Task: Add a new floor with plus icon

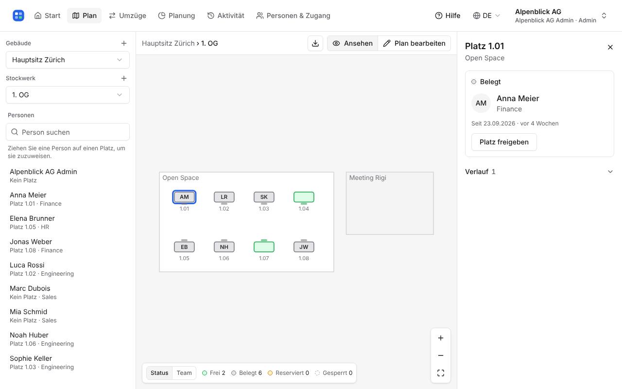Action: coord(124,78)
